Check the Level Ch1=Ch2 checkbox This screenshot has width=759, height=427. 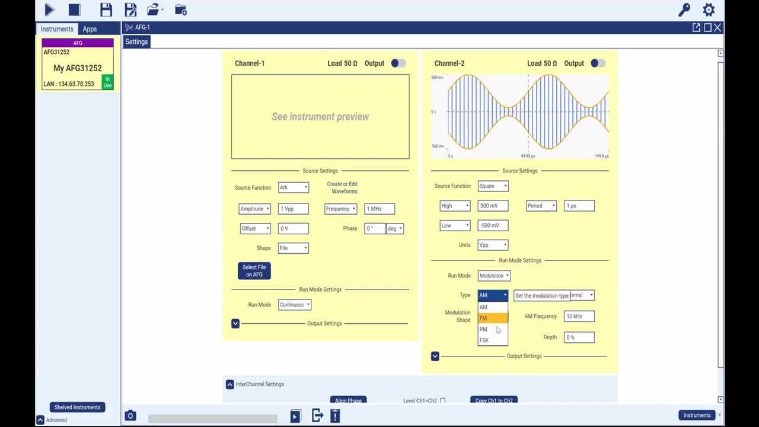pyautogui.click(x=443, y=400)
